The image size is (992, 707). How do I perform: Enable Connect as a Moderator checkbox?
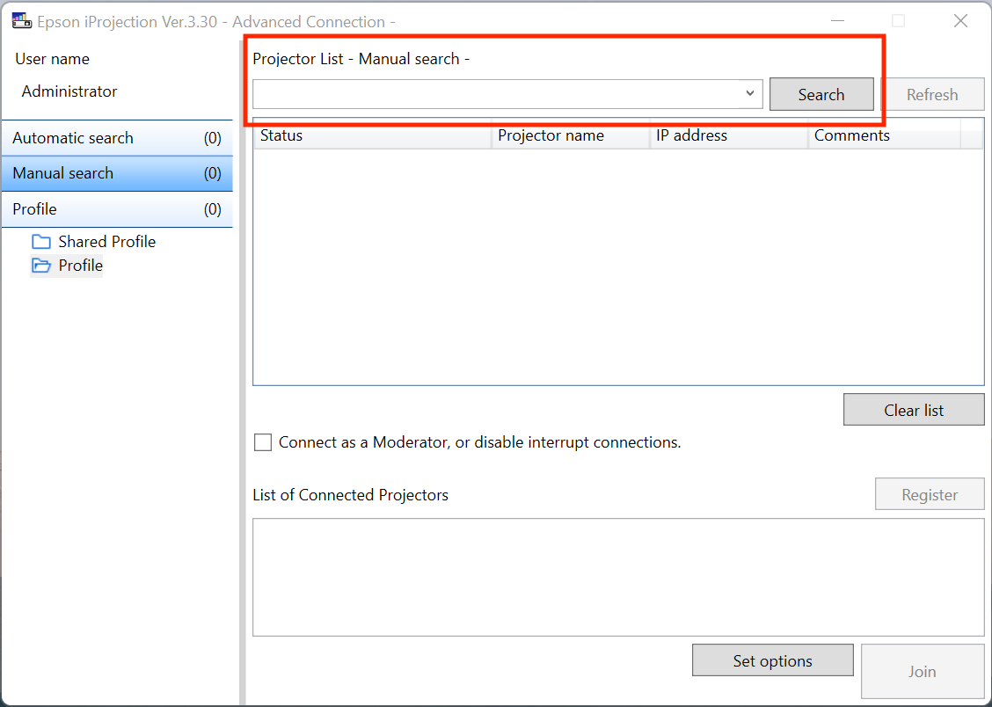[x=263, y=442]
